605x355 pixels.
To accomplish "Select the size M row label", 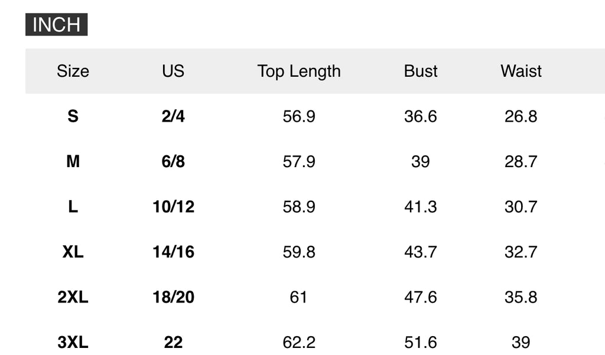I will click(73, 161).
